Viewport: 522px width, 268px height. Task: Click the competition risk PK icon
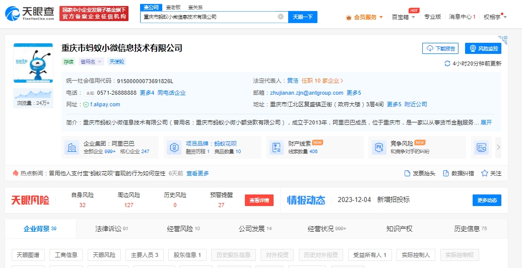[378, 147]
